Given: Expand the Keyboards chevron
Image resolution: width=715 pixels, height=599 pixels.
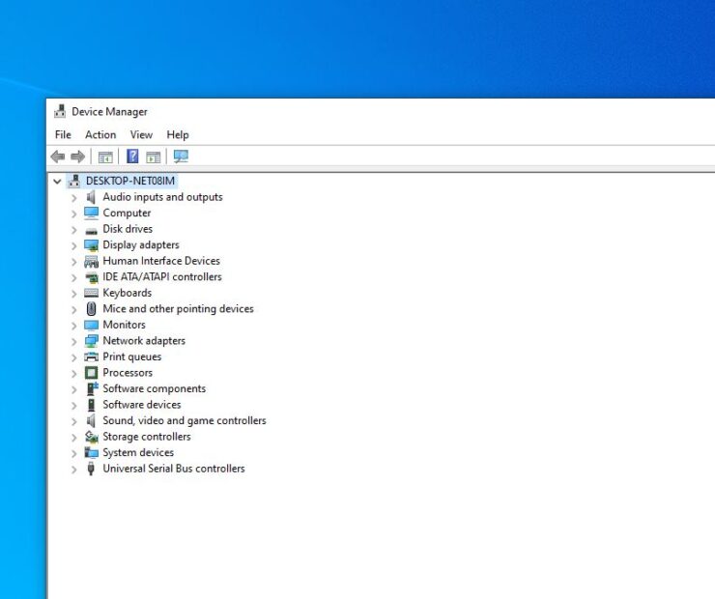Looking at the screenshot, I should [x=73, y=294].
